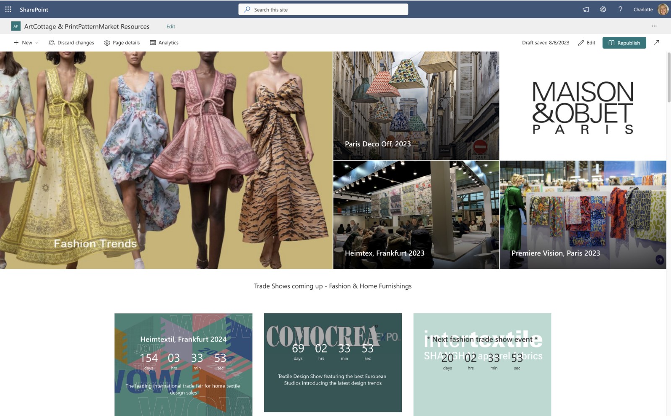Open the site header ellipsis menu

[x=654, y=26]
